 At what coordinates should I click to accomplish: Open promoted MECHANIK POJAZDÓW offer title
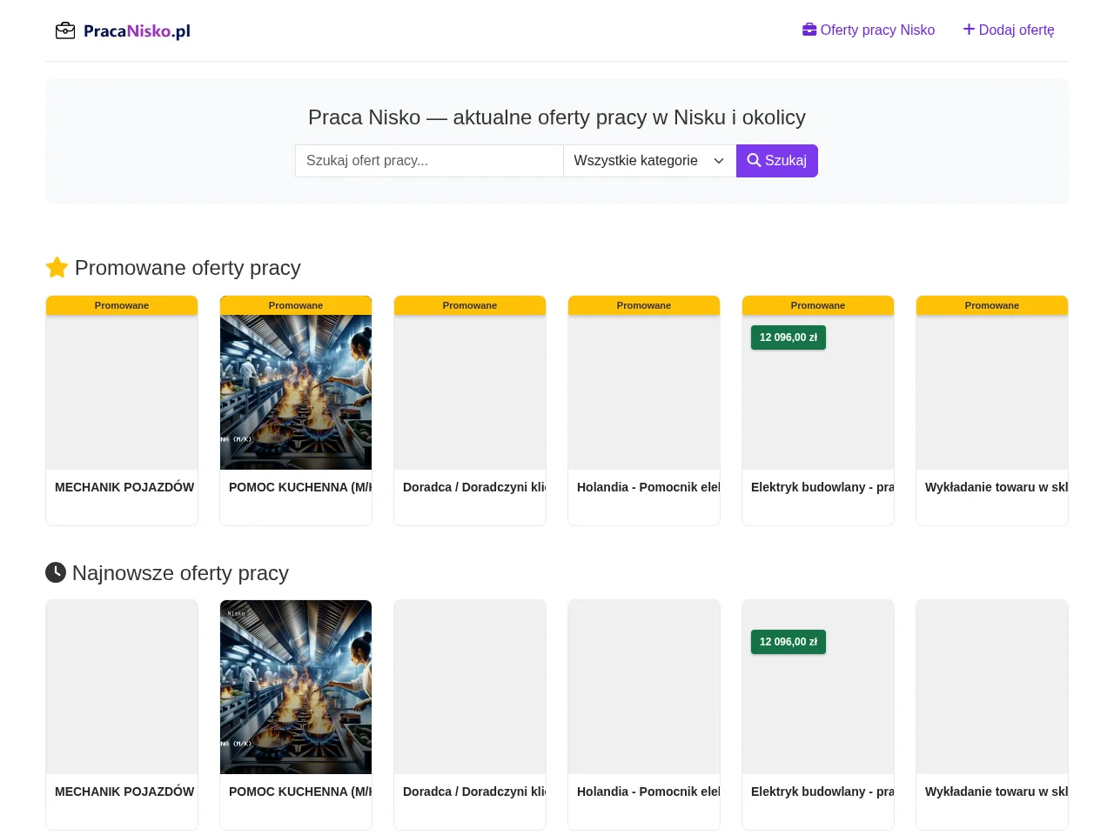(124, 487)
